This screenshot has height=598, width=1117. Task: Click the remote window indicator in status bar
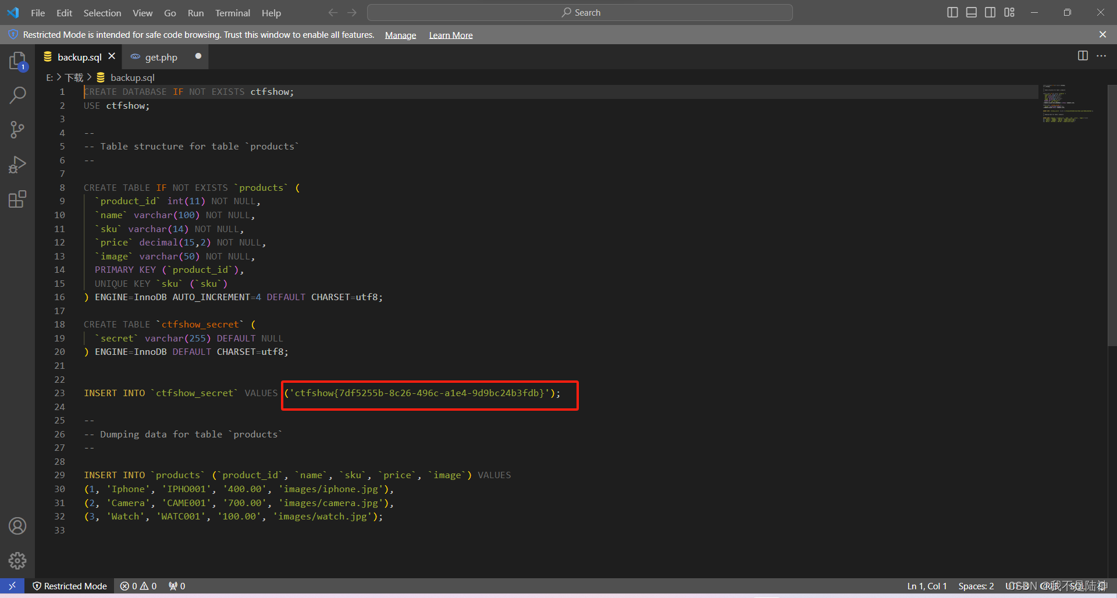(x=12, y=586)
